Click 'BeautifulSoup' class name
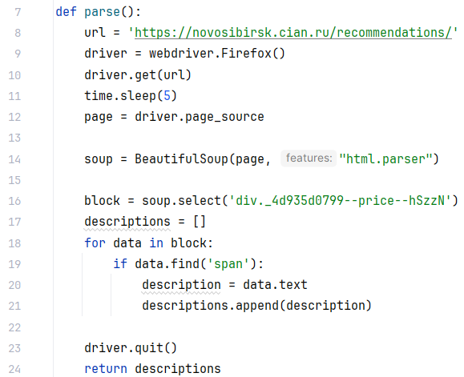Viewport: 464px width, 377px height. [x=181, y=159]
